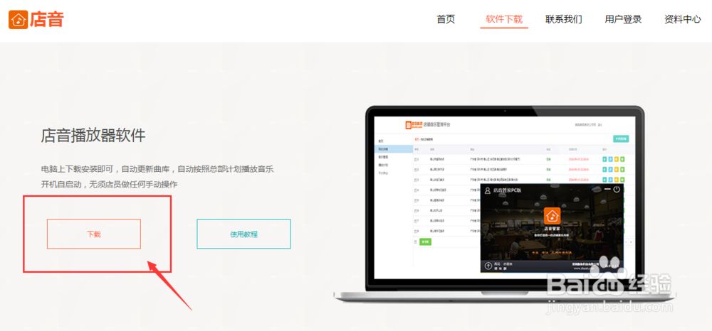Image resolution: width=712 pixels, height=331 pixels.
Task: Click the orange 下载 button
Action: pyautogui.click(x=94, y=234)
